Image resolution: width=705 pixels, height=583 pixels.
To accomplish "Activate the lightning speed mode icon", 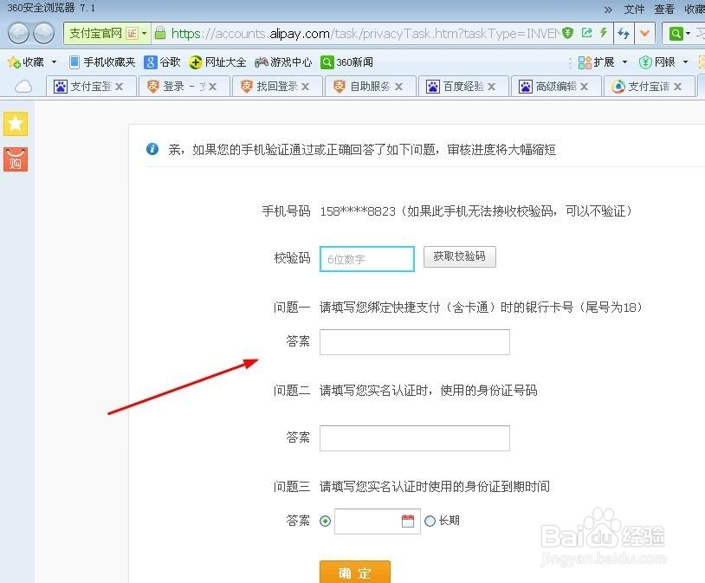I will tap(605, 33).
